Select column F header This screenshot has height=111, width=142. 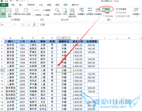(x=64, y=38)
